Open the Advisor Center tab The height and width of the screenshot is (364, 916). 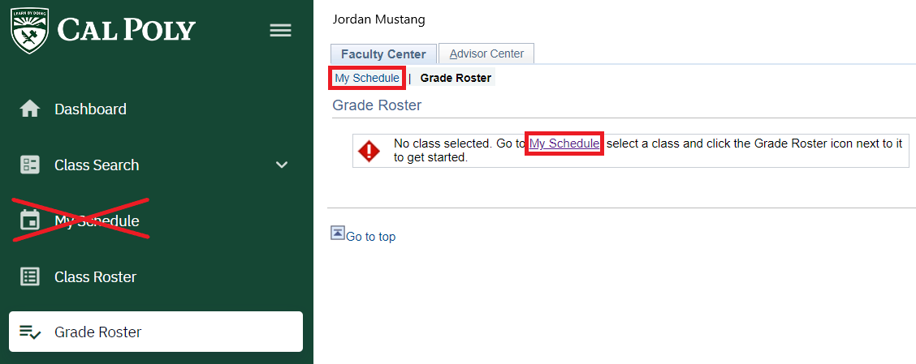[486, 54]
